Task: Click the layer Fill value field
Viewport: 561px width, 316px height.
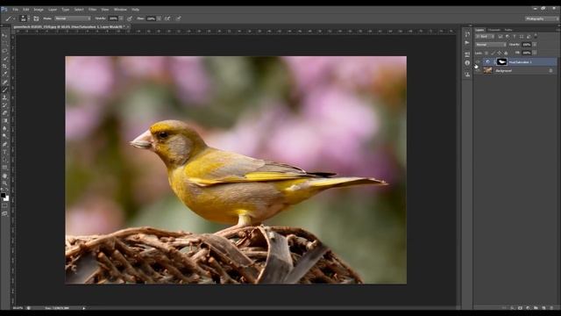Action: click(x=526, y=53)
